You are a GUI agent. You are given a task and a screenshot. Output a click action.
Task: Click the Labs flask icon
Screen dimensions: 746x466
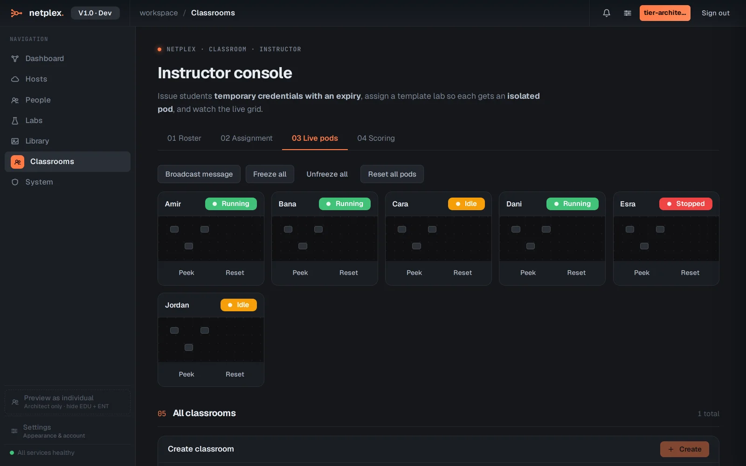[15, 121]
